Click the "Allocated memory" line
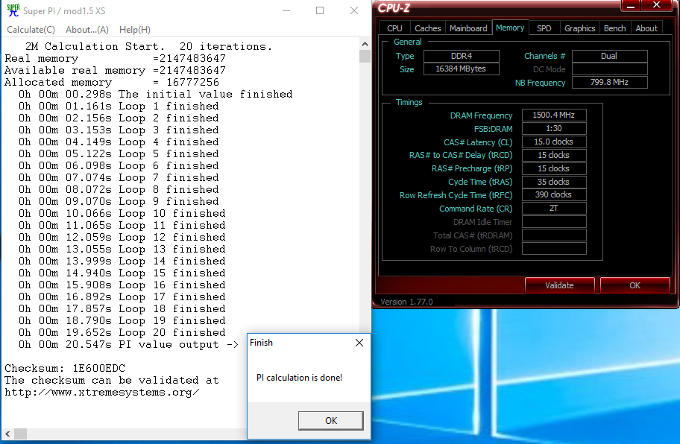 pos(112,82)
